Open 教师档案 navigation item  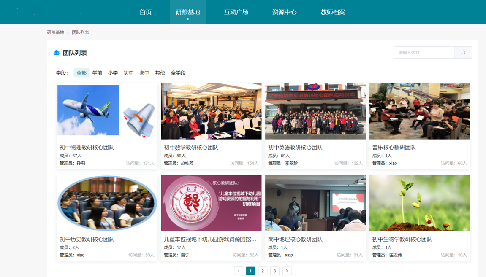333,12
